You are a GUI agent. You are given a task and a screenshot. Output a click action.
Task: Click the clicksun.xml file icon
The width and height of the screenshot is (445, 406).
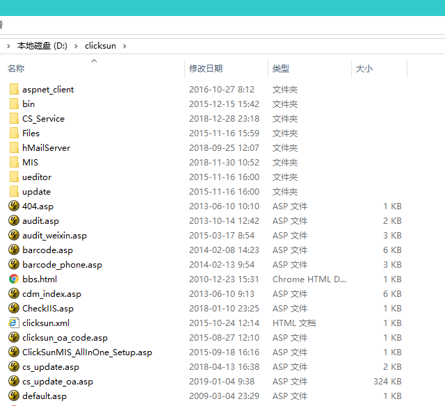click(x=14, y=323)
